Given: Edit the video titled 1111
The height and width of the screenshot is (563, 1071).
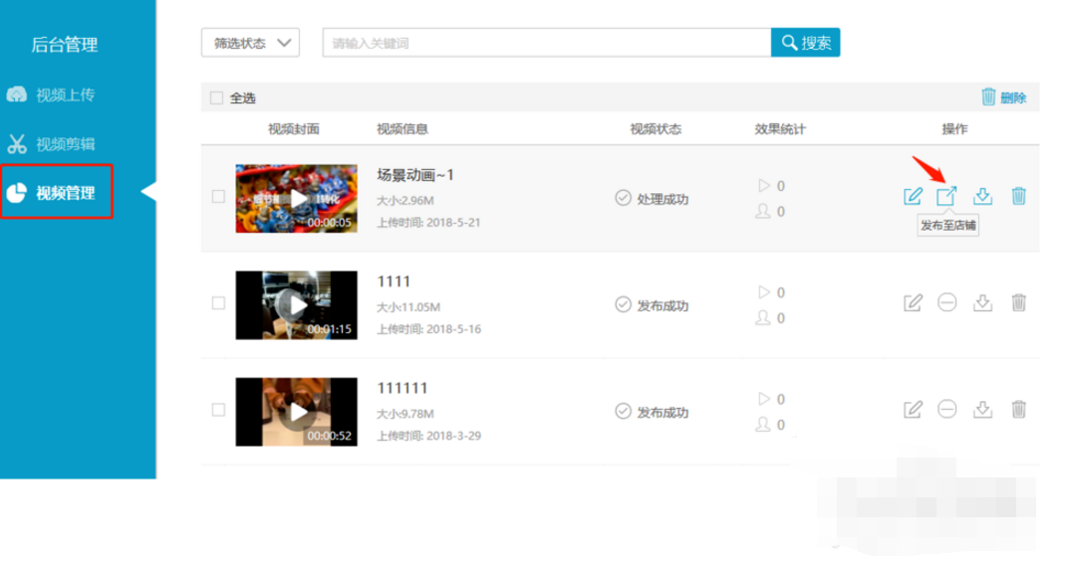Looking at the screenshot, I should click(x=913, y=302).
